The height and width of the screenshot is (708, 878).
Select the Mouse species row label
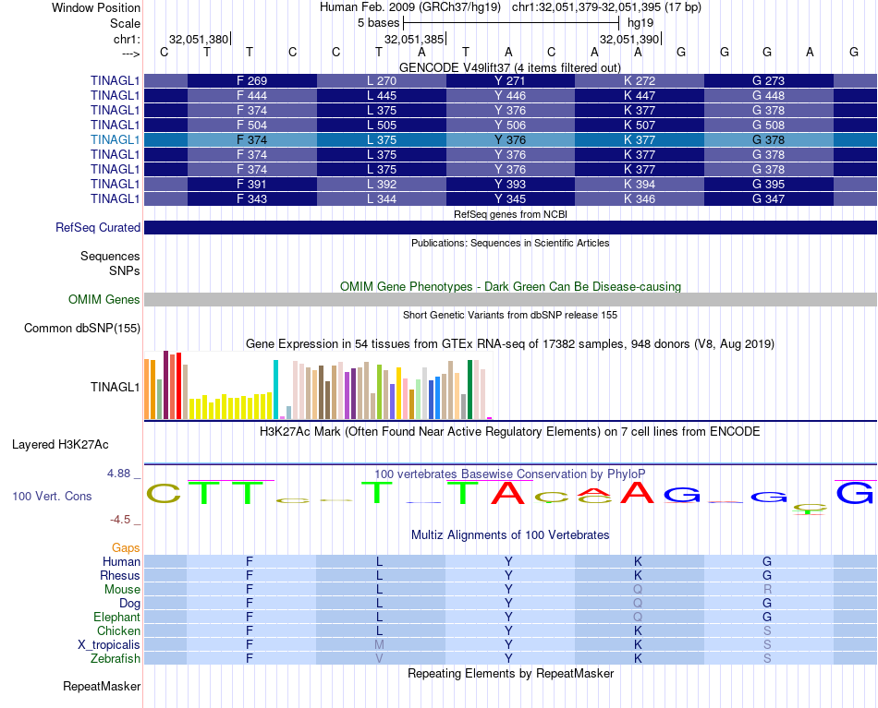[x=122, y=590]
